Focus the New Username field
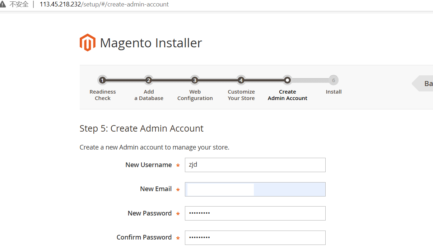The height and width of the screenshot is (251, 433). (255, 165)
